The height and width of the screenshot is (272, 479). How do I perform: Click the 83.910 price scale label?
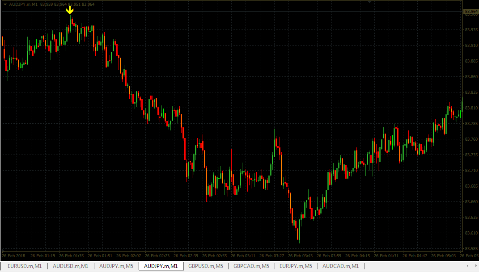click(x=471, y=46)
